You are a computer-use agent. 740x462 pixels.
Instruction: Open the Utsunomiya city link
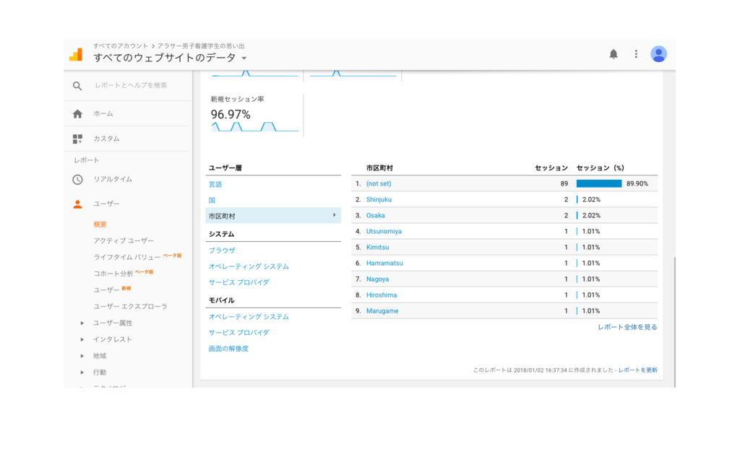(384, 232)
